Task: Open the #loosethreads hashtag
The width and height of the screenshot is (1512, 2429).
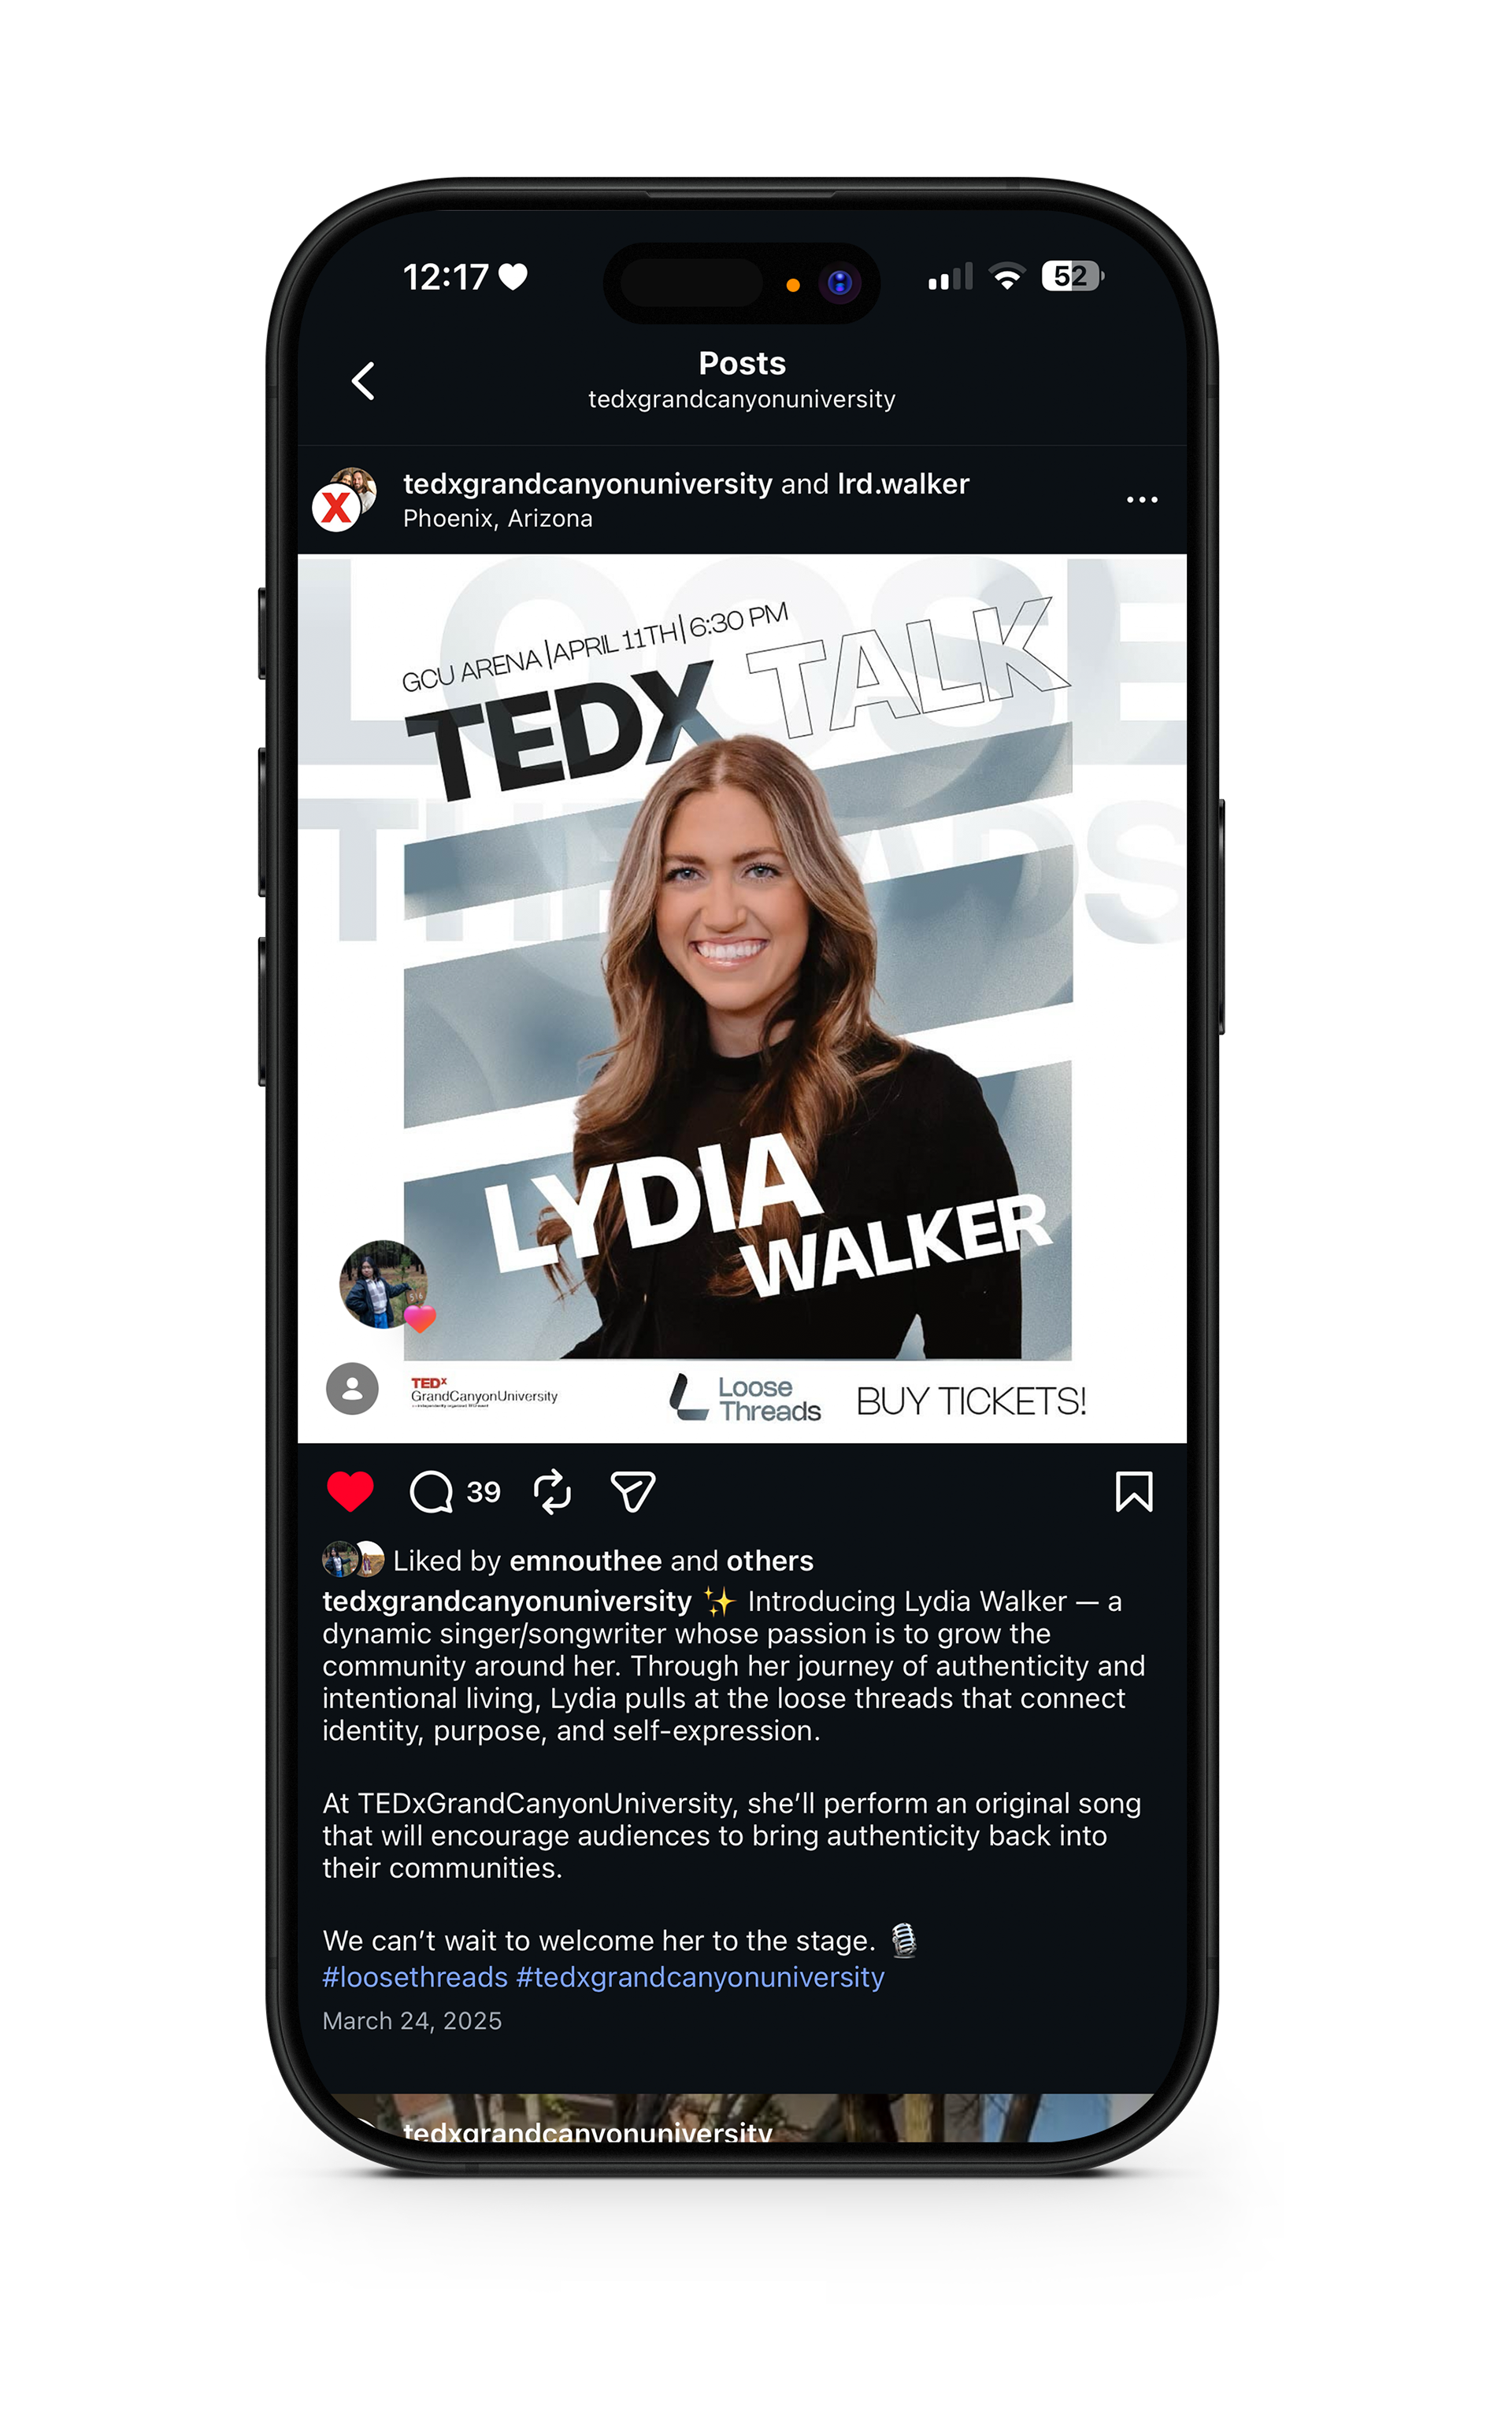Action: coord(415,1977)
